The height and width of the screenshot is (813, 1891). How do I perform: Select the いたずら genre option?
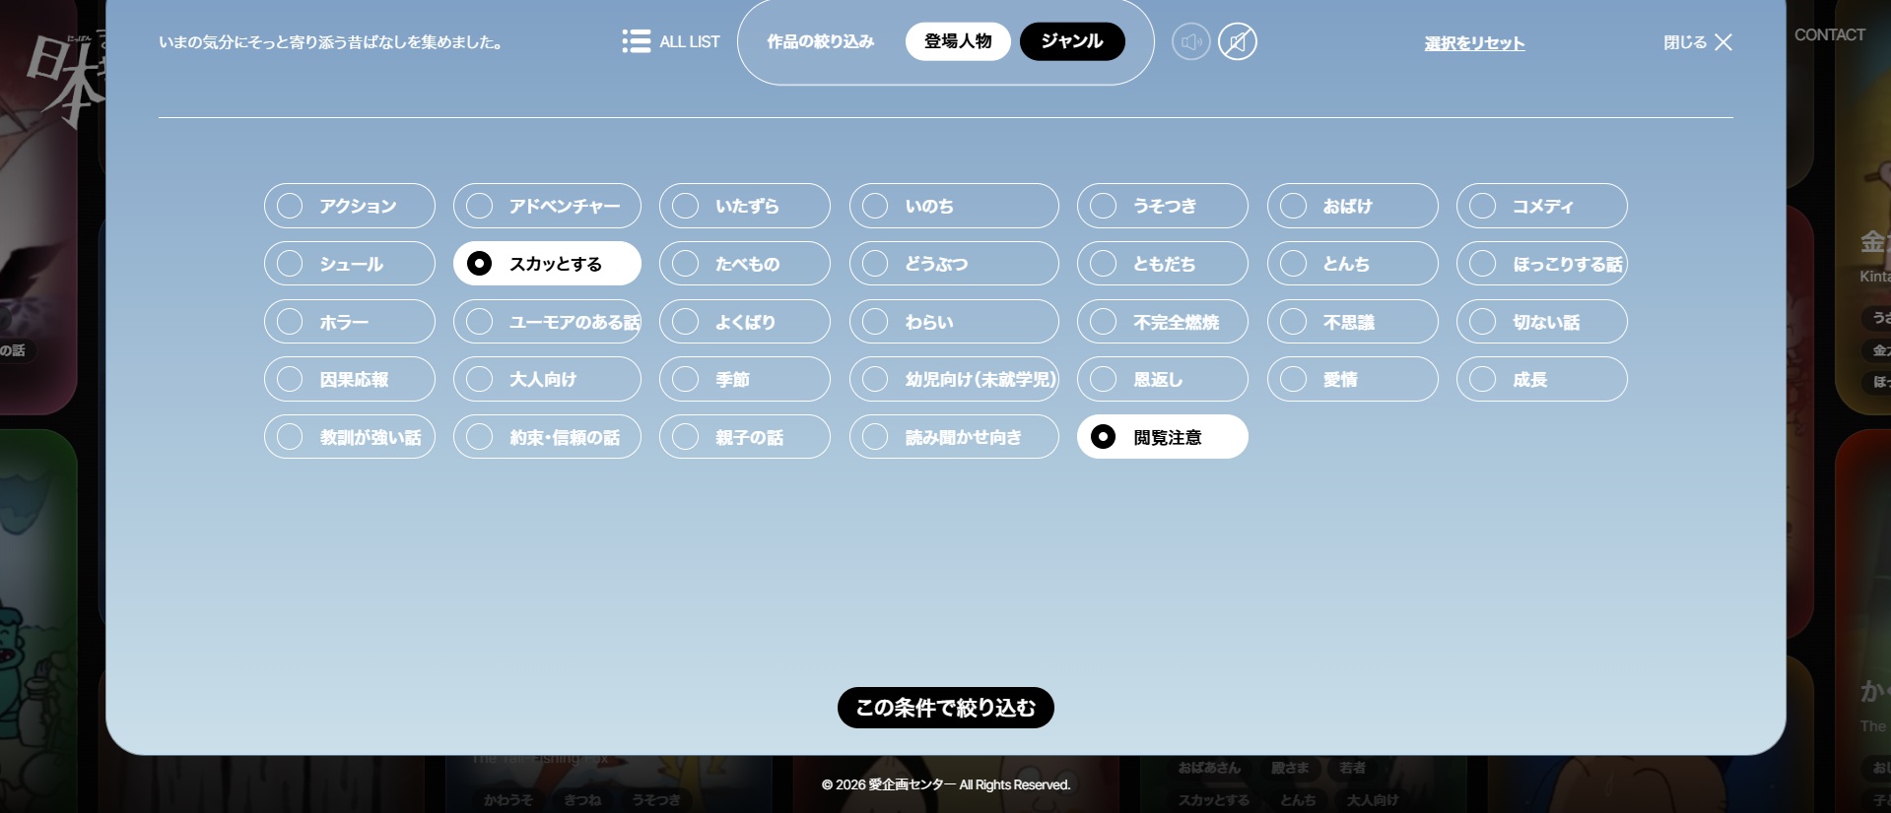point(745,206)
